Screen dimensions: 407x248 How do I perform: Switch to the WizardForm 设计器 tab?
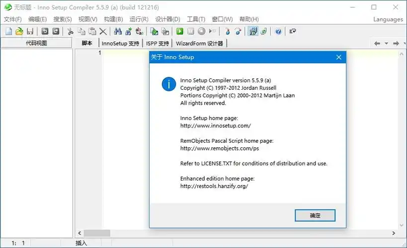(x=199, y=43)
